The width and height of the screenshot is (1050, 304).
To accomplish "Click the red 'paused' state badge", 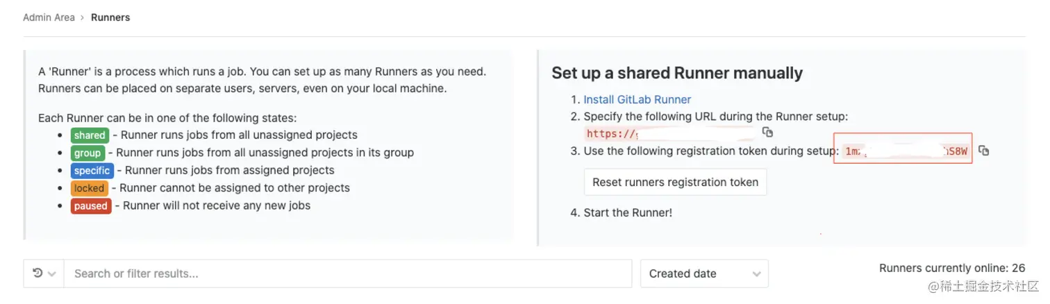I will click(91, 205).
